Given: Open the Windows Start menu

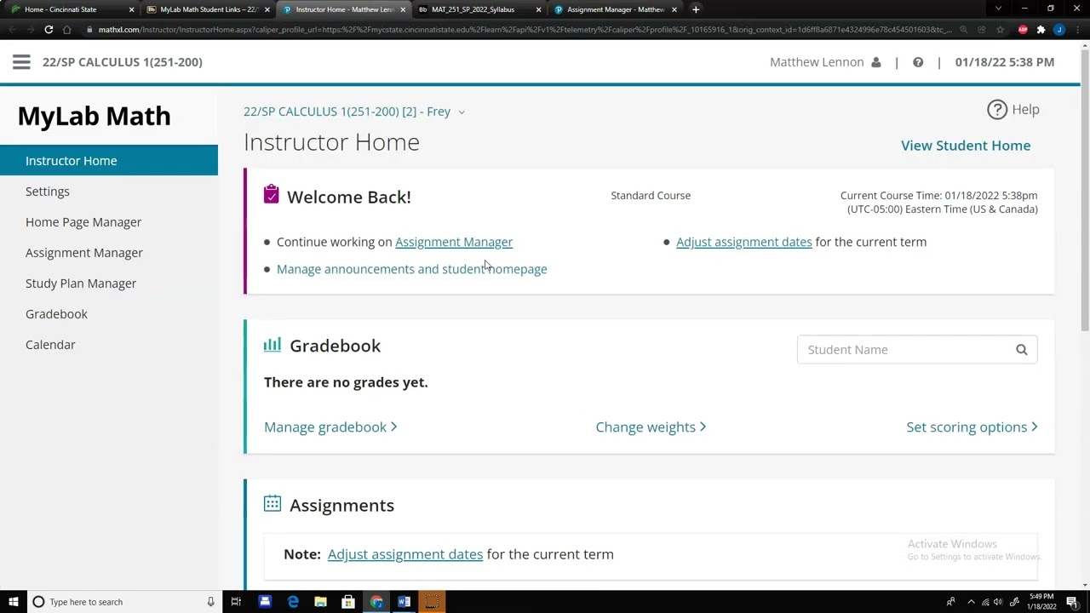Looking at the screenshot, I should tap(13, 602).
